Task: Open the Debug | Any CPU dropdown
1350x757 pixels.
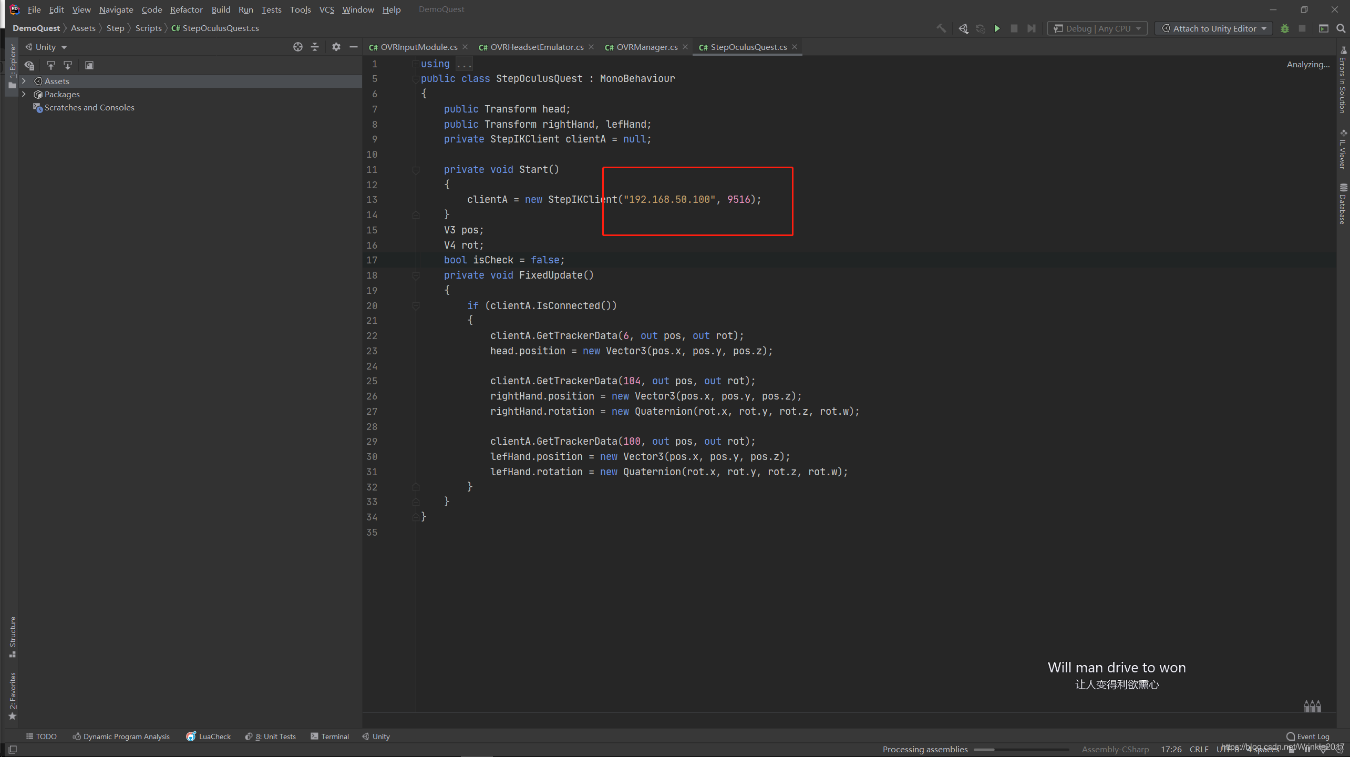Action: (1097, 28)
